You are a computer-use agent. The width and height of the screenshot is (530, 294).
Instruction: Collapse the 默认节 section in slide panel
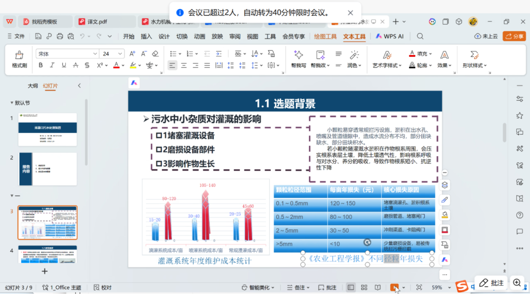pos(12,103)
